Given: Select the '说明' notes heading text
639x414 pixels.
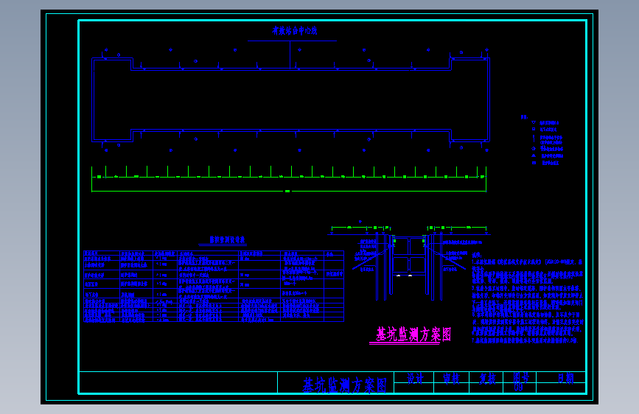Looking at the screenshot, I should [x=477, y=255].
